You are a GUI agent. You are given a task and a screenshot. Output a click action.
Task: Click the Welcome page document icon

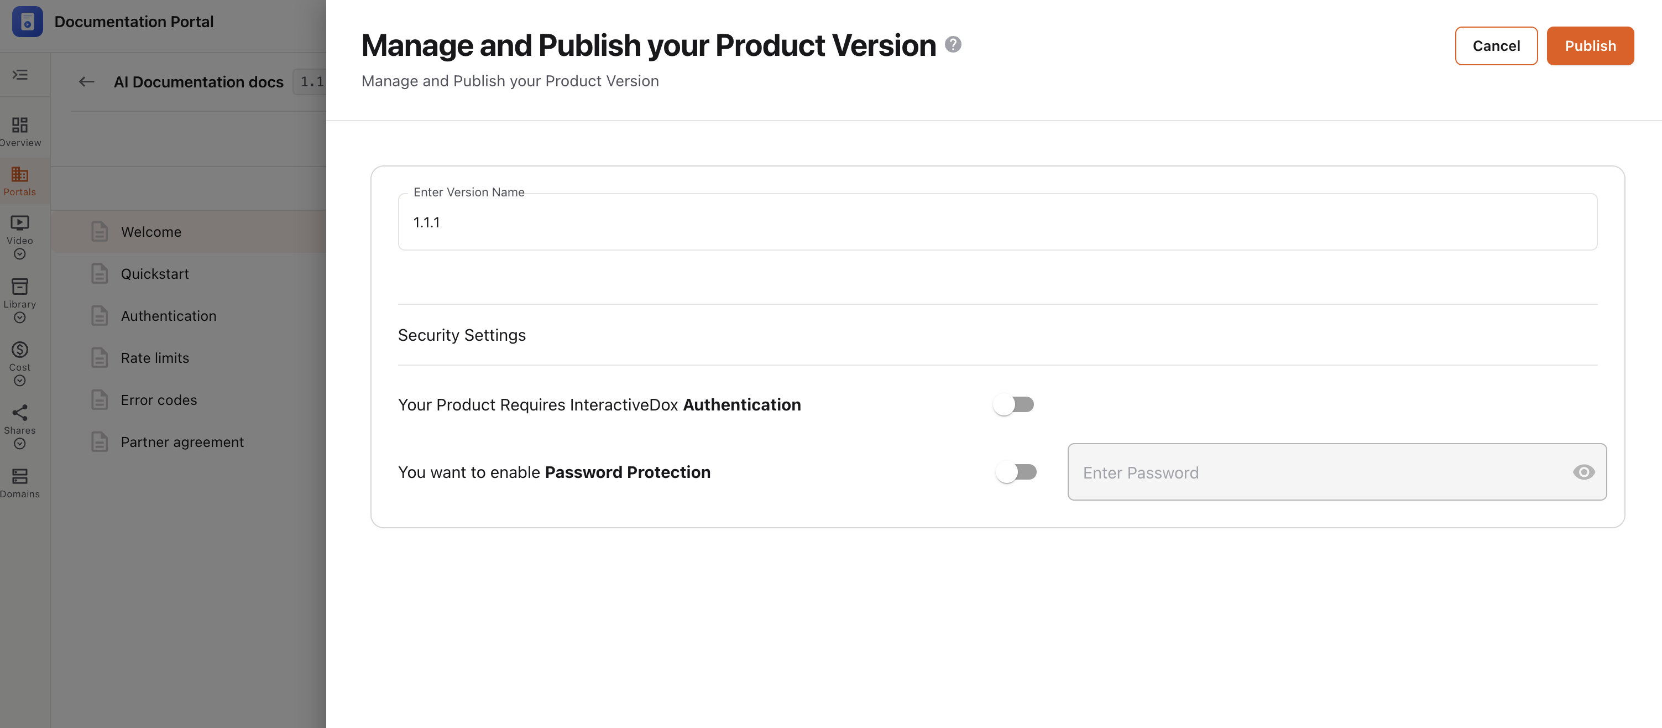pos(100,232)
